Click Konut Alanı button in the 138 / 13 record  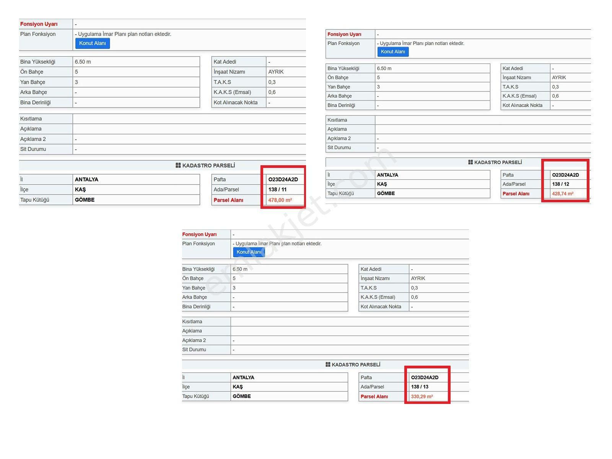click(249, 252)
